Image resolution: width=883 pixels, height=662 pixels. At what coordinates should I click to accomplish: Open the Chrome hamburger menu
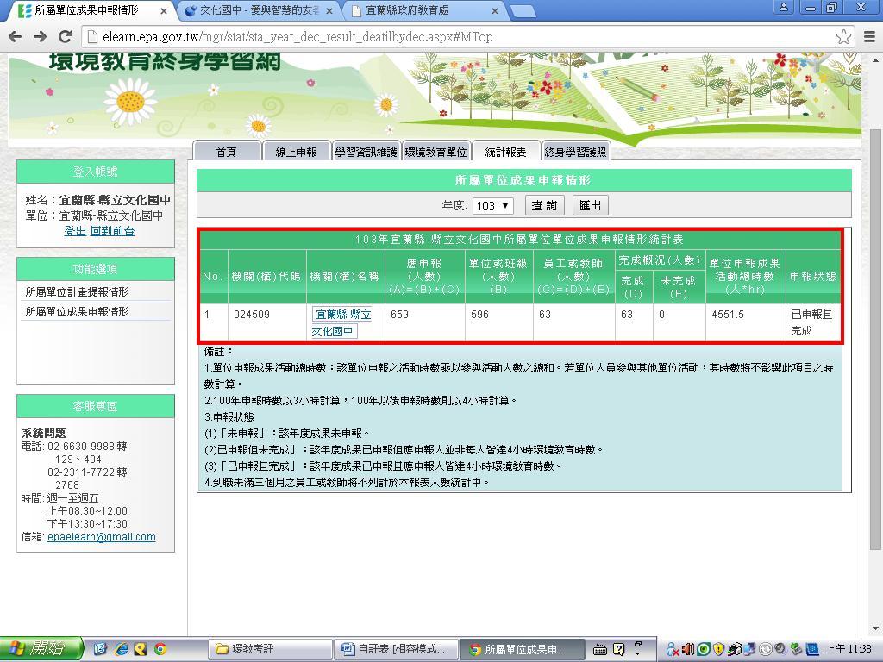click(x=869, y=36)
